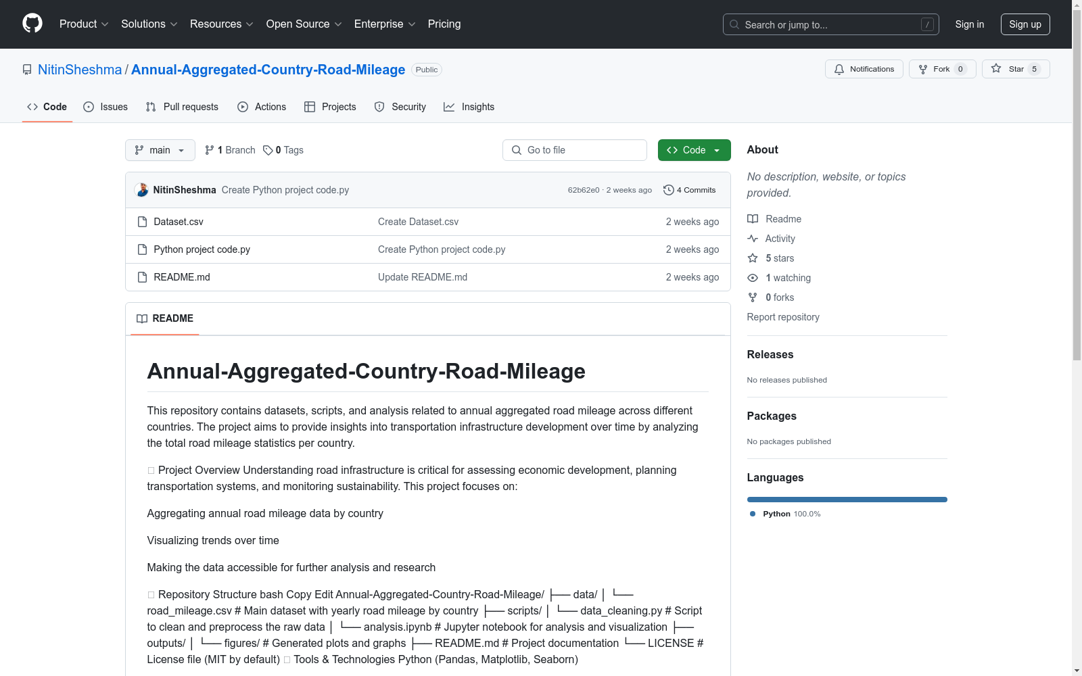Sign in to GitHub

pos(969,24)
